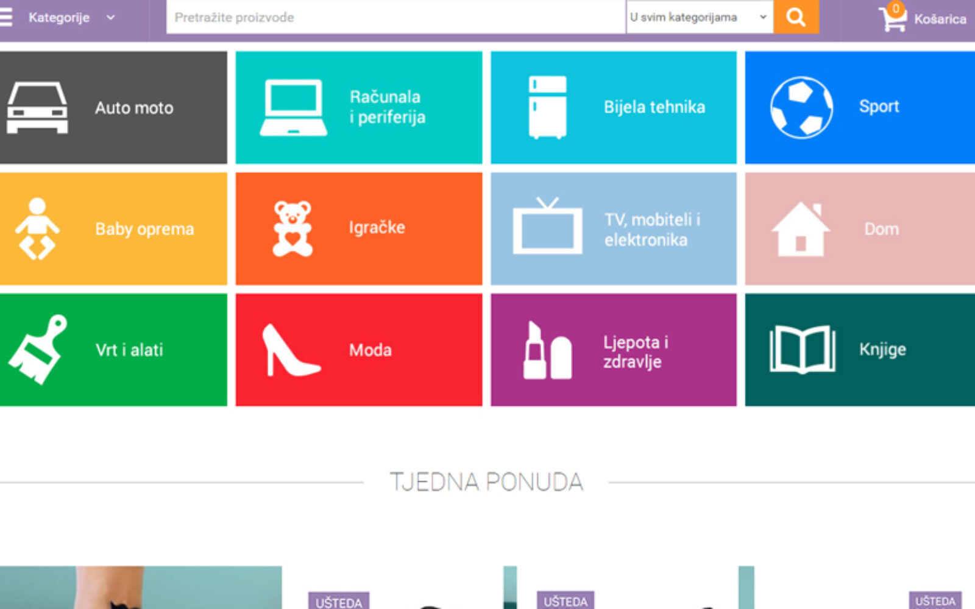
Task: Focus the 'Pretražite proizvode' search field
Action: [x=396, y=17]
